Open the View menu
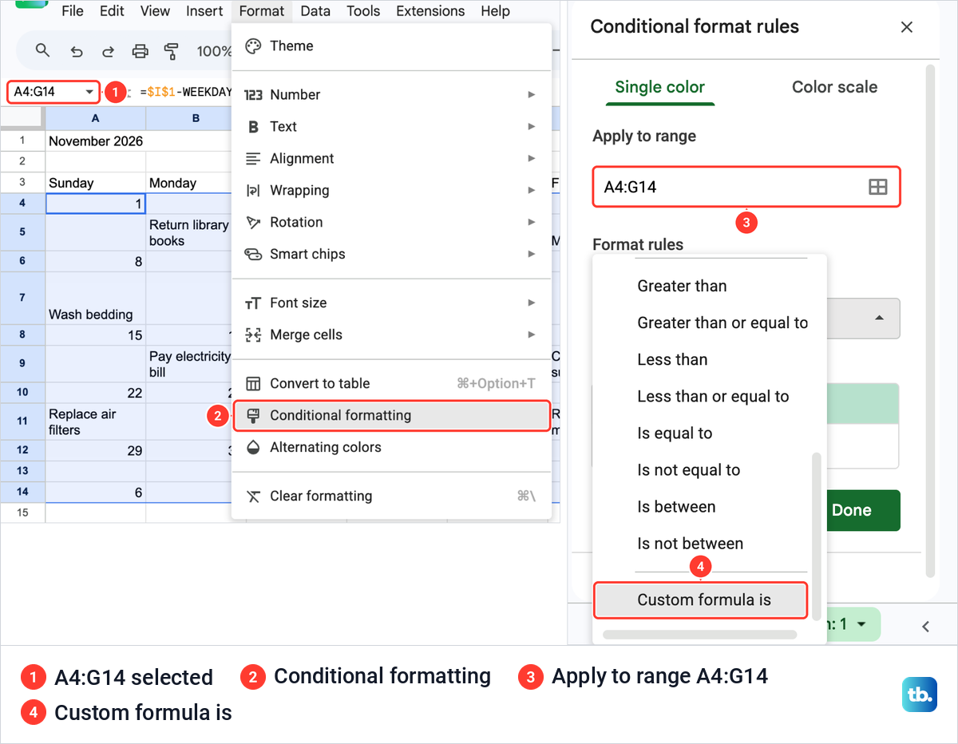958x744 pixels. click(155, 11)
